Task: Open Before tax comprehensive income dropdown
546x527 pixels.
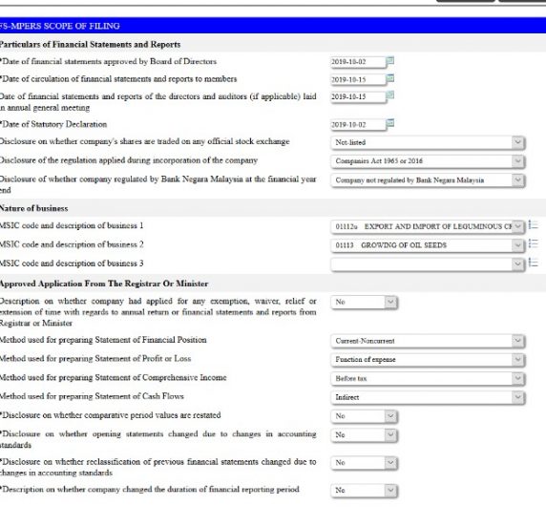Action: pyautogui.click(x=428, y=378)
